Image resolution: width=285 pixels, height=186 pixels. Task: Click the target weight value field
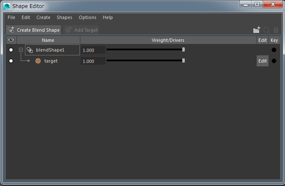coord(93,61)
